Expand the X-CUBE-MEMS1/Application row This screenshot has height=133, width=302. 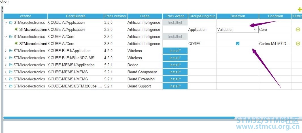pyautogui.click(x=6, y=65)
